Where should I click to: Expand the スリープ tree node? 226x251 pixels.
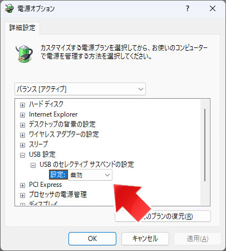tap(22, 145)
